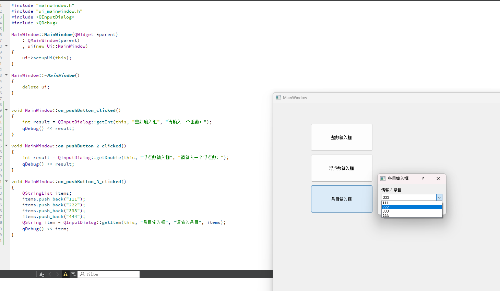
Task: Click the next-item right arrow in bottom pane
Action: tap(57, 274)
